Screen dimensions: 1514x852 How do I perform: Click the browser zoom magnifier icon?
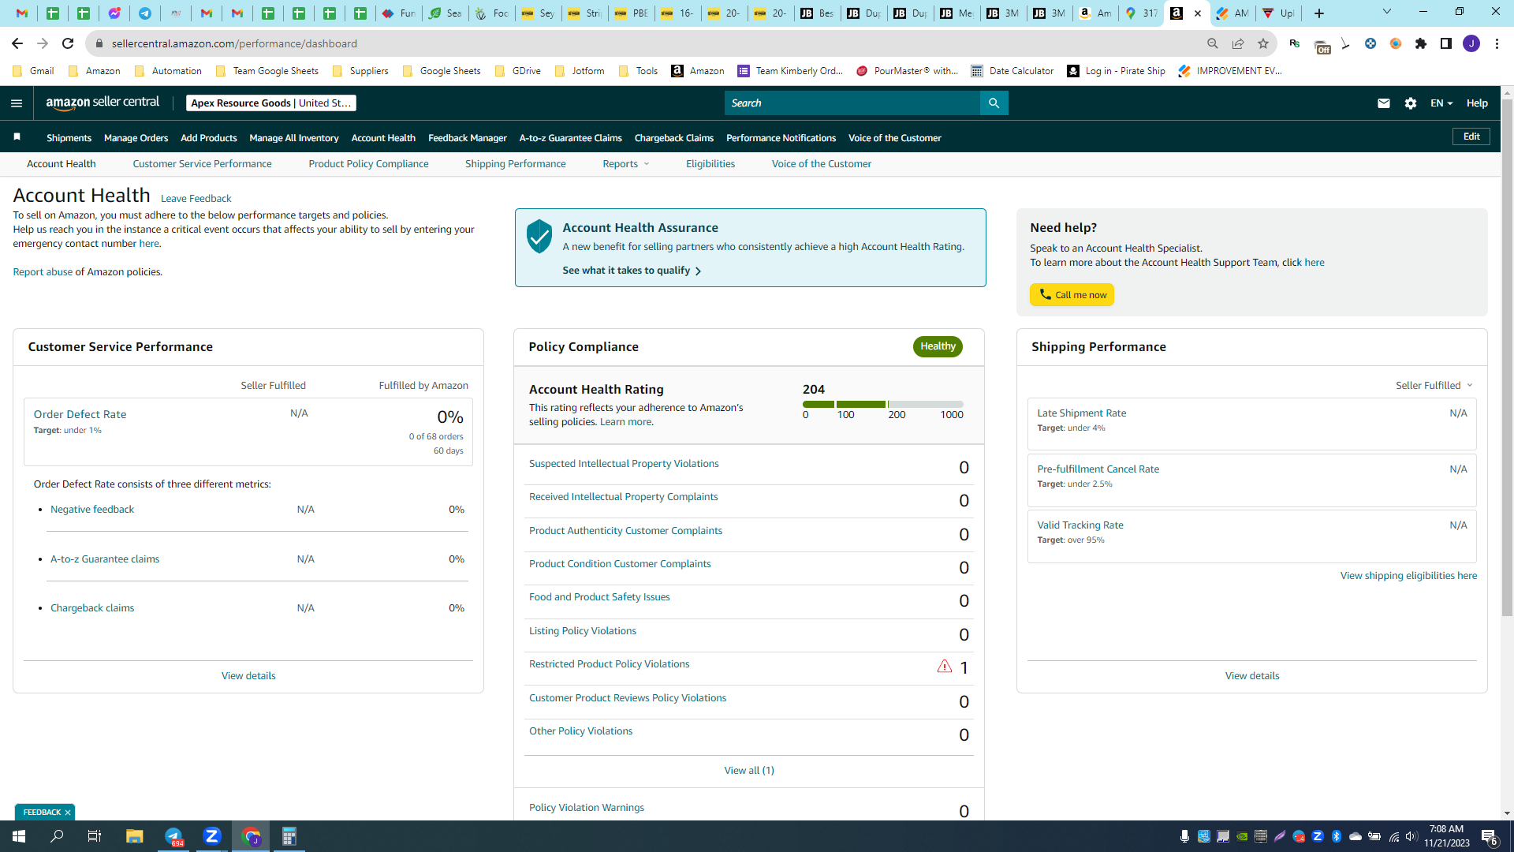tap(1213, 43)
